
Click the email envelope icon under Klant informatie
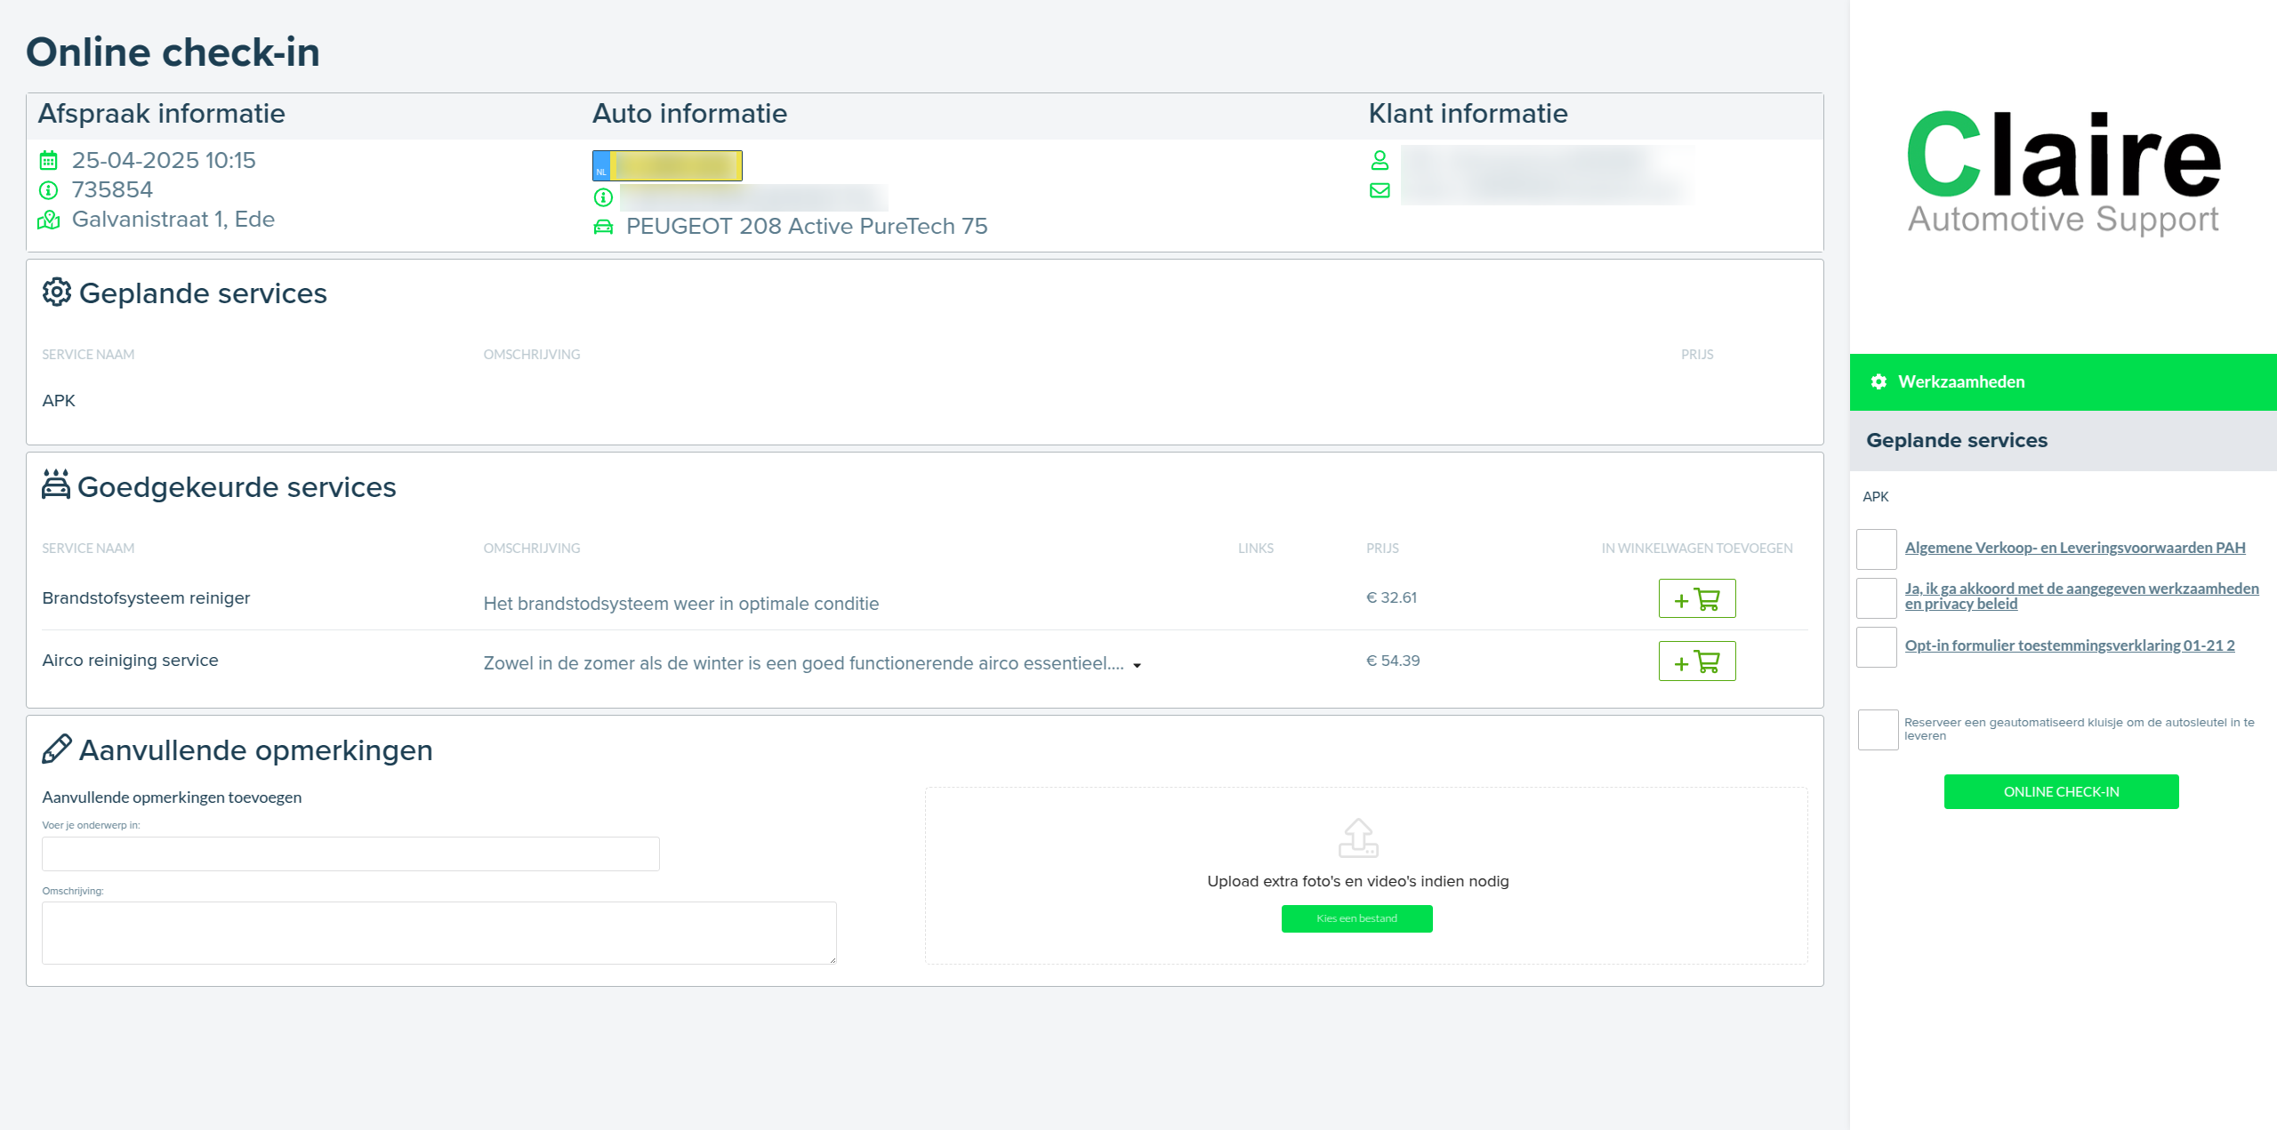(x=1380, y=190)
